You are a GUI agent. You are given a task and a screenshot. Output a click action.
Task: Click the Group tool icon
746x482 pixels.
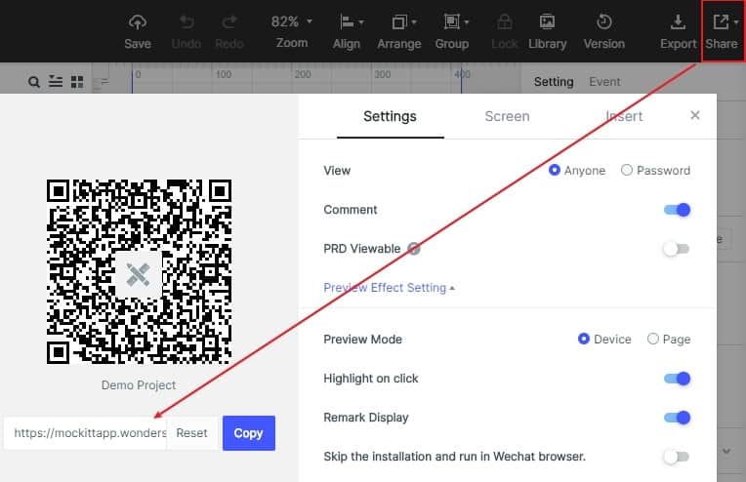[451, 21]
